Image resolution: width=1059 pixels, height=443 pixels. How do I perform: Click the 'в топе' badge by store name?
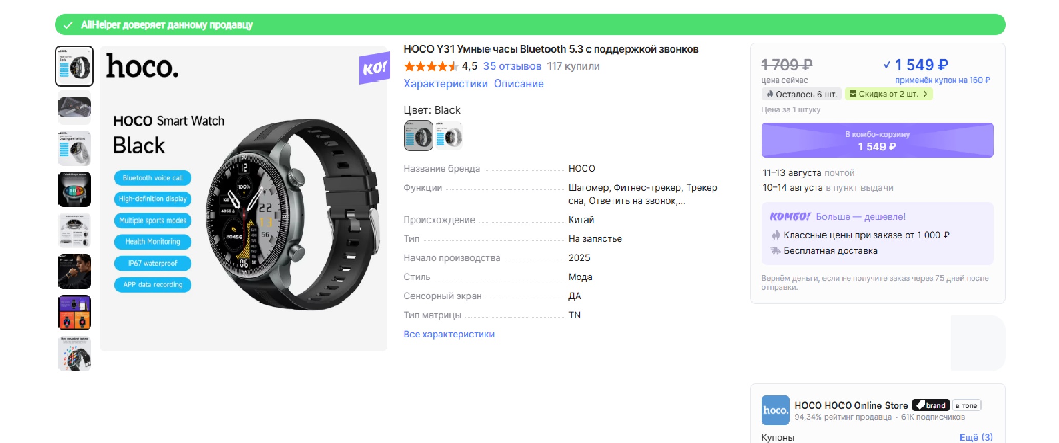point(967,405)
